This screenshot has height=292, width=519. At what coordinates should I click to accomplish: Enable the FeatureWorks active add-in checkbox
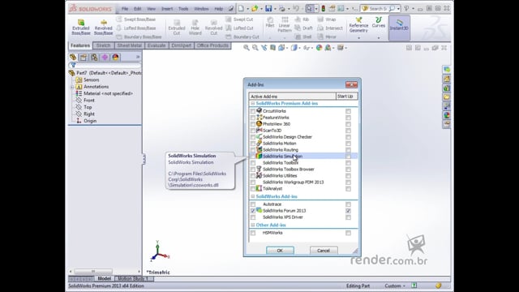point(253,118)
